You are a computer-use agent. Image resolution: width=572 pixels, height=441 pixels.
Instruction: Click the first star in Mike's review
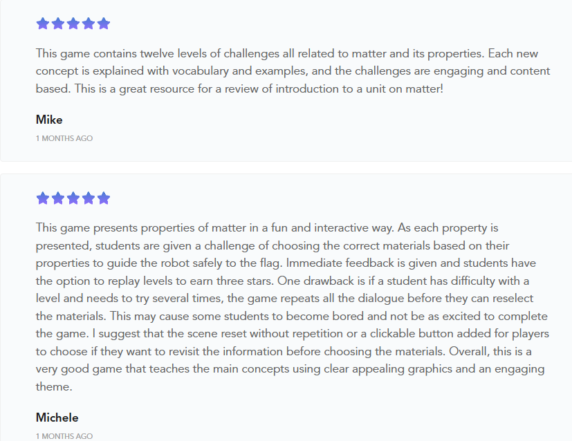pos(42,24)
